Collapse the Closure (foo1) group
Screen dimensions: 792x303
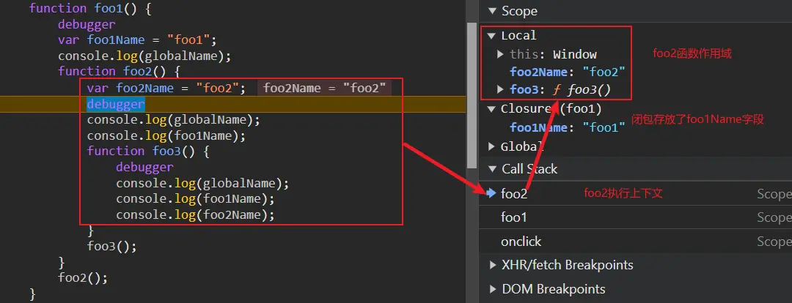point(491,109)
